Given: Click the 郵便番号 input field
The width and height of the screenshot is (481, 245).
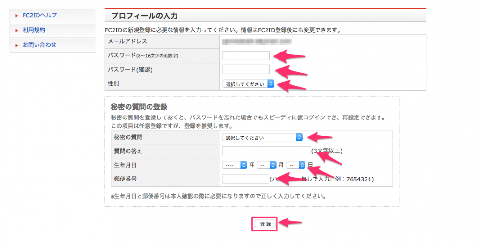Looking at the screenshot, I should tap(246, 179).
